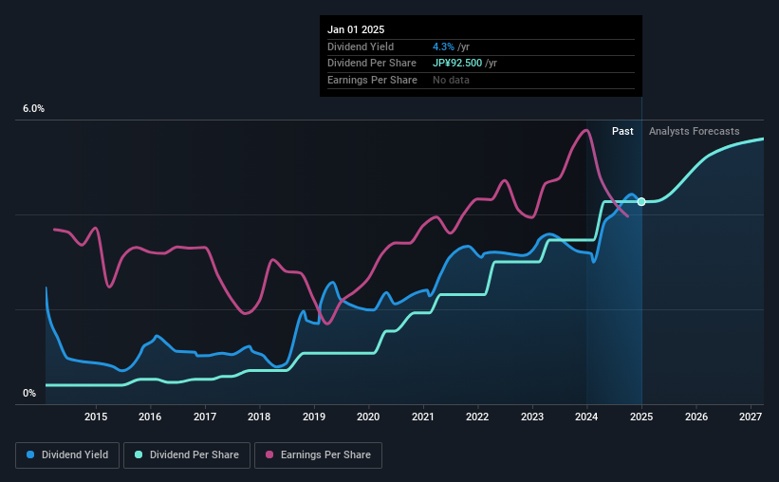Click the 2020 x-axis label
The height and width of the screenshot is (482, 779).
pyautogui.click(x=368, y=417)
